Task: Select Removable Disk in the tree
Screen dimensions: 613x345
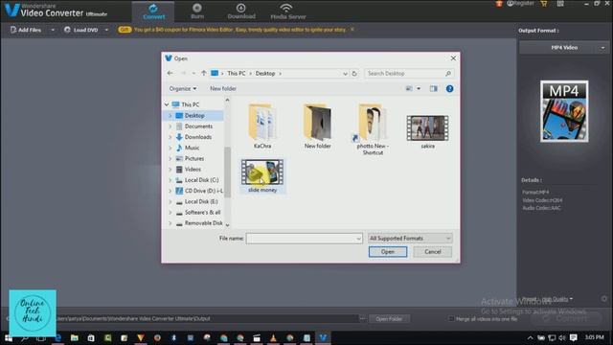Action: pyautogui.click(x=204, y=223)
